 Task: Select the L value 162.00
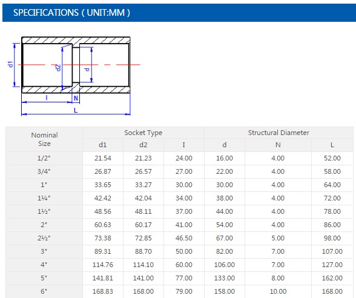332,278
